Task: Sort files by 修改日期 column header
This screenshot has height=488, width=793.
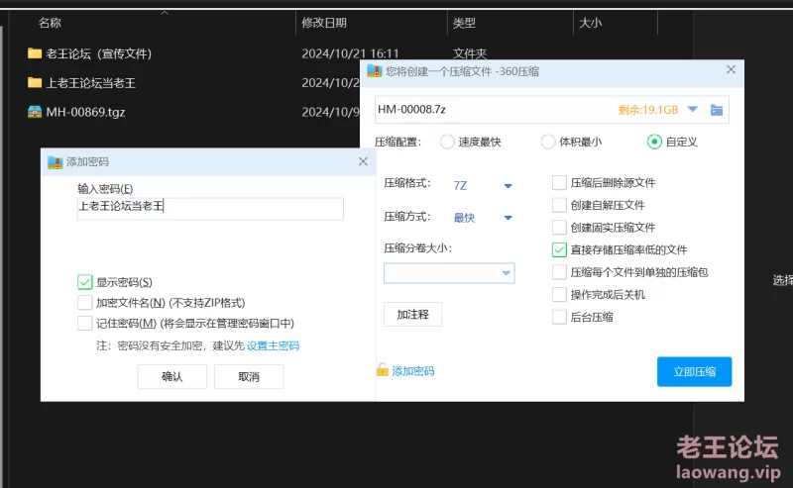Action: pos(324,22)
